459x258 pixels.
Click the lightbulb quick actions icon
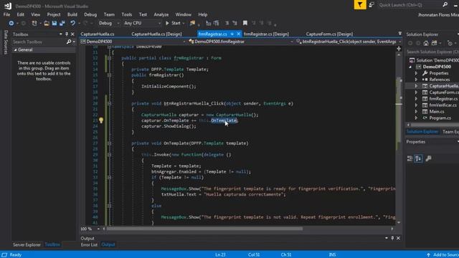click(x=101, y=120)
